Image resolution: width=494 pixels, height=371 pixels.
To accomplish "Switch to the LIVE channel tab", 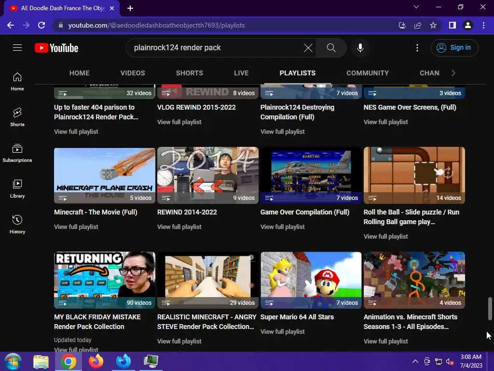I will (x=241, y=73).
